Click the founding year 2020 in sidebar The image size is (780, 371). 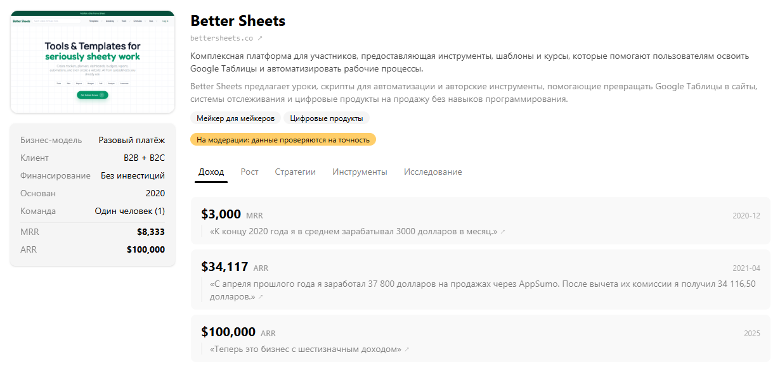pos(155,193)
